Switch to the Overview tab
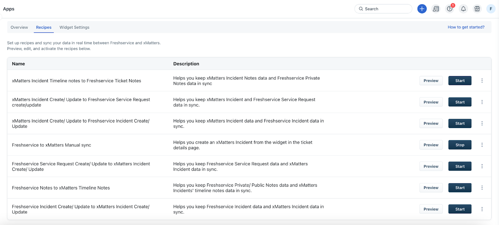Image resolution: width=499 pixels, height=225 pixels. coord(19,27)
